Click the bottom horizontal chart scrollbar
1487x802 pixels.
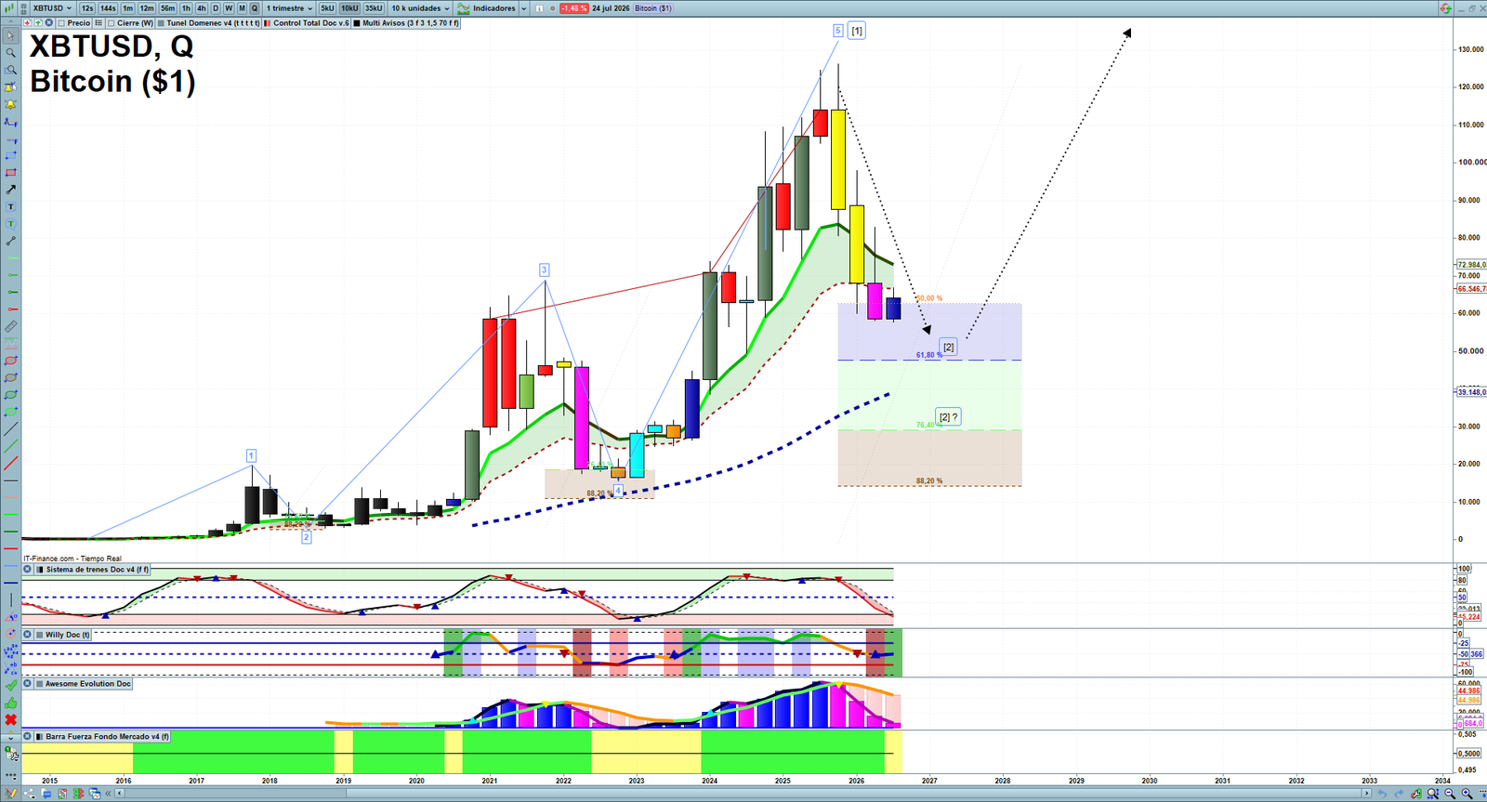(x=743, y=794)
